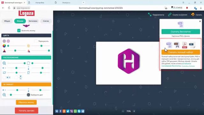
Task: Click the Сбросить иконку button
Action: tap(26, 102)
